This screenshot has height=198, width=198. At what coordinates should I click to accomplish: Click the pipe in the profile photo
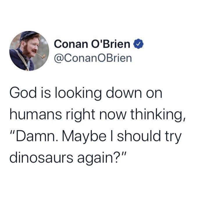click(x=41, y=55)
